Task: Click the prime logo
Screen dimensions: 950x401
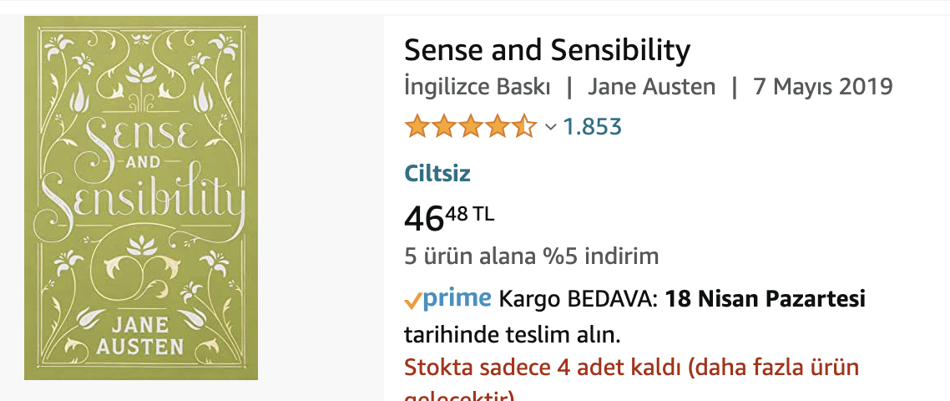Action: [x=457, y=298]
